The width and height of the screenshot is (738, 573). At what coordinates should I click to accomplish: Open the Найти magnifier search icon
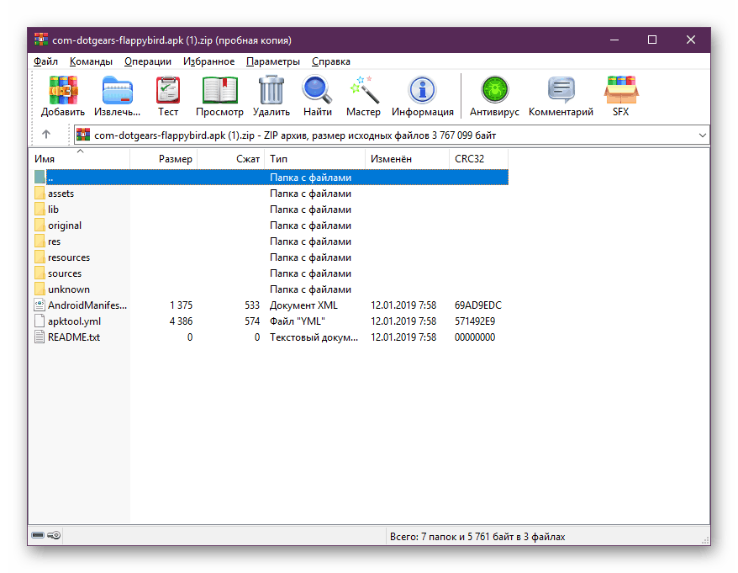(317, 89)
